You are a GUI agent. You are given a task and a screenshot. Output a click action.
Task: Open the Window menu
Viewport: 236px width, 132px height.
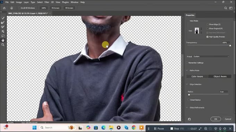(x=74, y=2)
